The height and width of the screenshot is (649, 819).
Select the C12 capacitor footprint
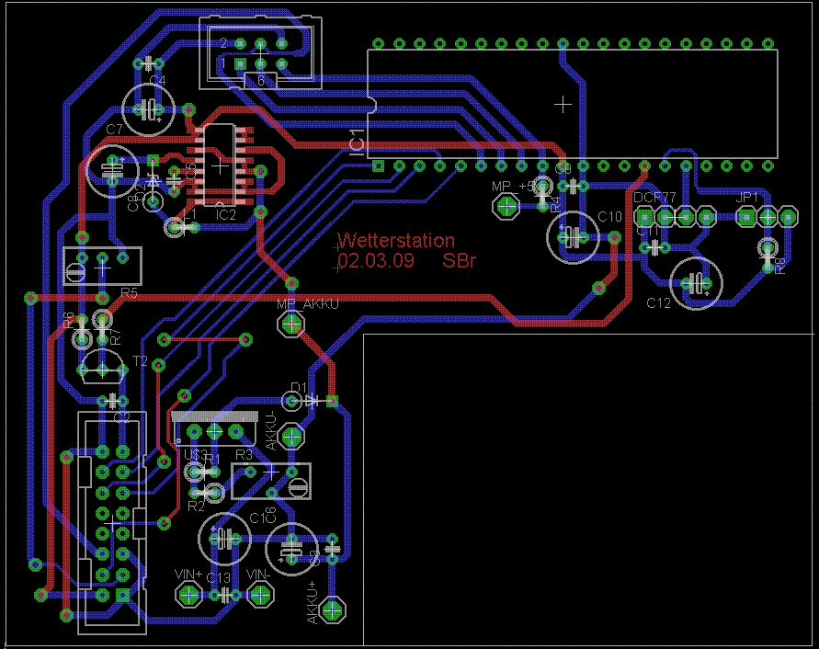[x=696, y=284]
